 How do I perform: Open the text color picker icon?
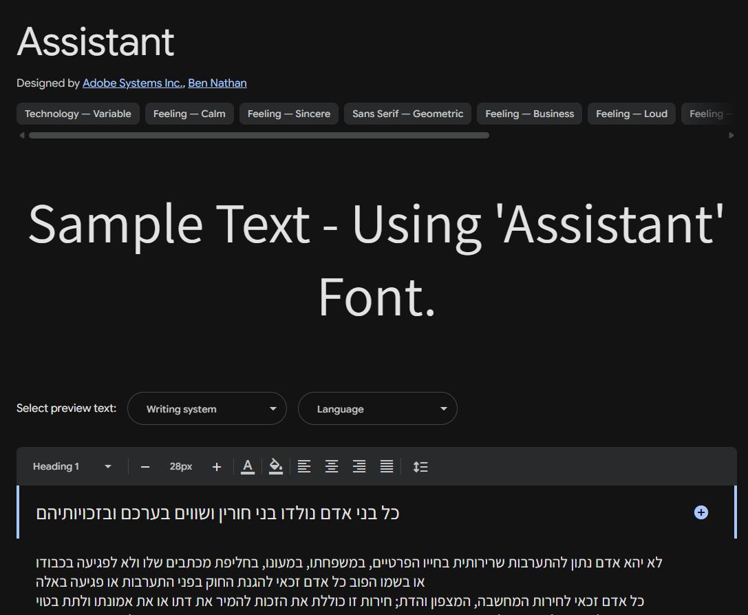248,466
